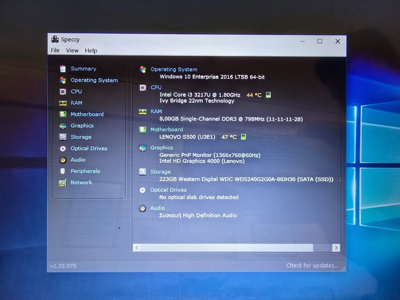The image size is (400, 300).
Task: Click the version v1.33.075 label
Action: pyautogui.click(x=63, y=266)
